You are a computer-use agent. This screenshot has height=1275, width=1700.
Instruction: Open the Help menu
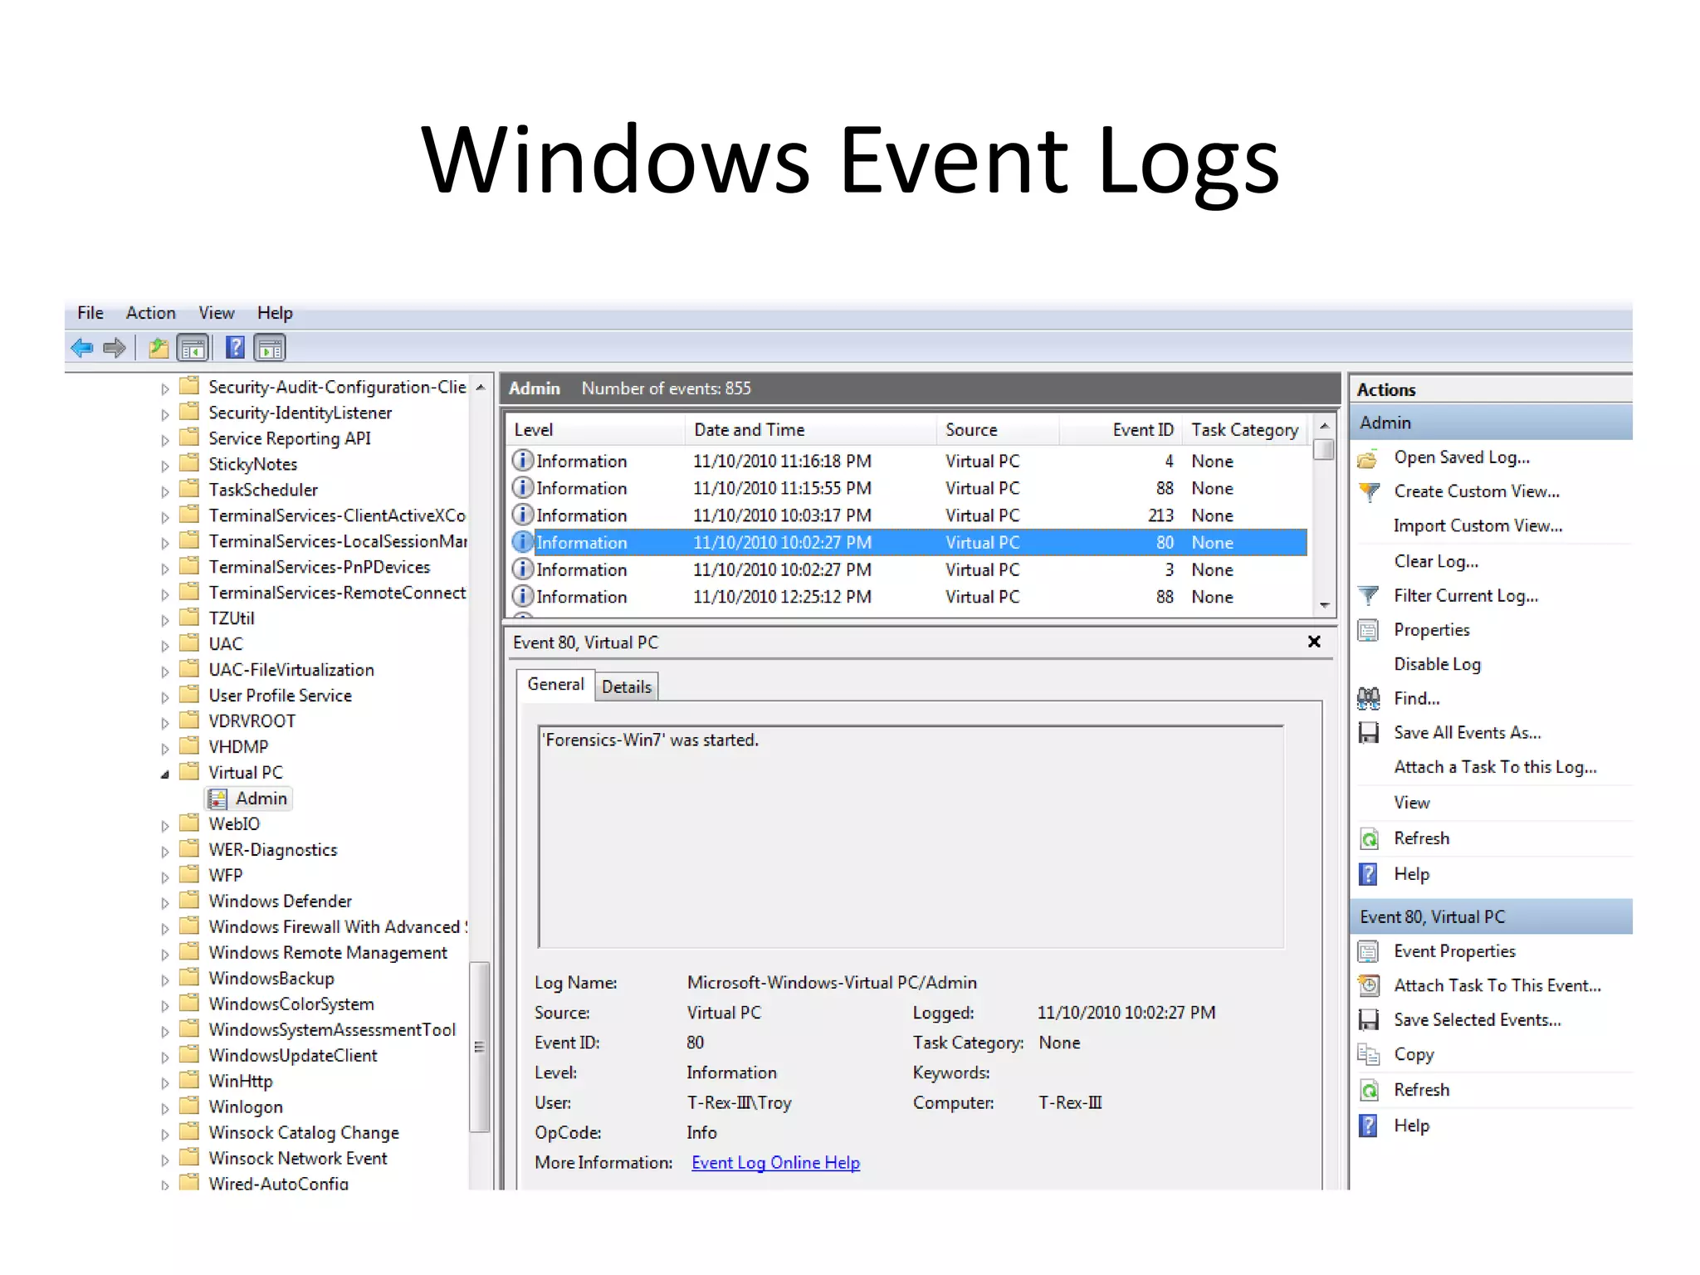[275, 313]
